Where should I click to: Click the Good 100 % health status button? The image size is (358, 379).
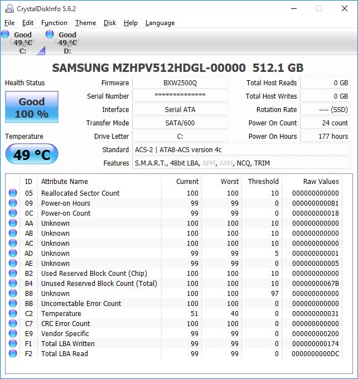(x=32, y=107)
